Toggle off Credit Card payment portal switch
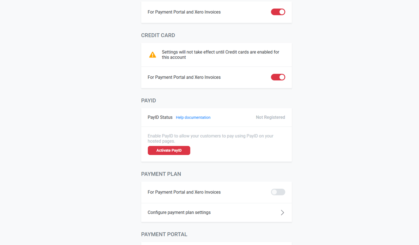 pyautogui.click(x=278, y=77)
